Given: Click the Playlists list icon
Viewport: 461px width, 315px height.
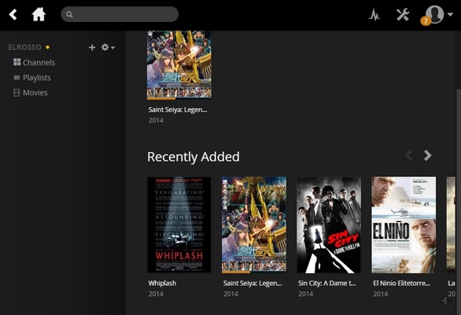Looking at the screenshot, I should 17,77.
